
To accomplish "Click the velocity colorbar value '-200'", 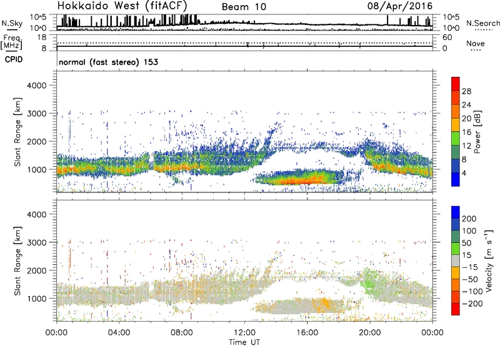I will [x=471, y=304].
